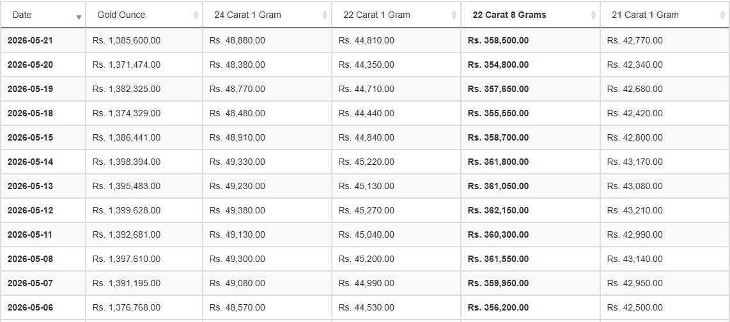Screen dimensions: 730x322
Task: Click the 22 Carat 1 Gram sort icon
Action: (454, 15)
